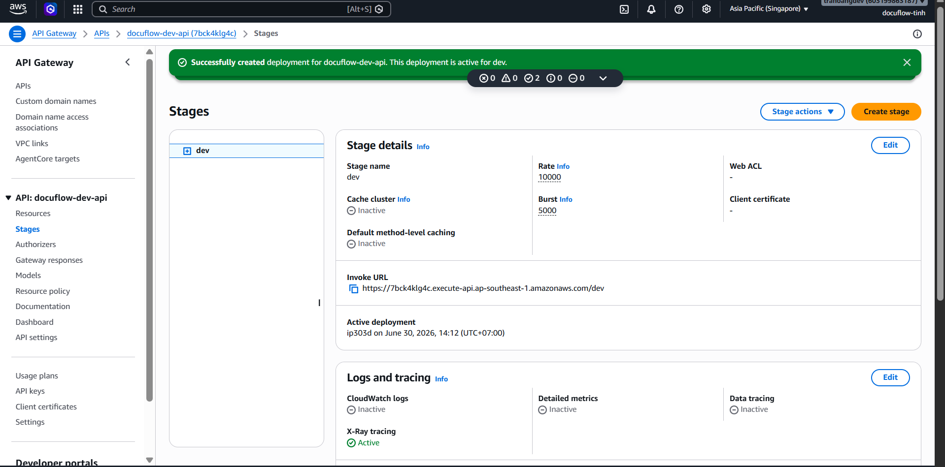Click the Burst value 5000
The image size is (945, 467).
(547, 211)
